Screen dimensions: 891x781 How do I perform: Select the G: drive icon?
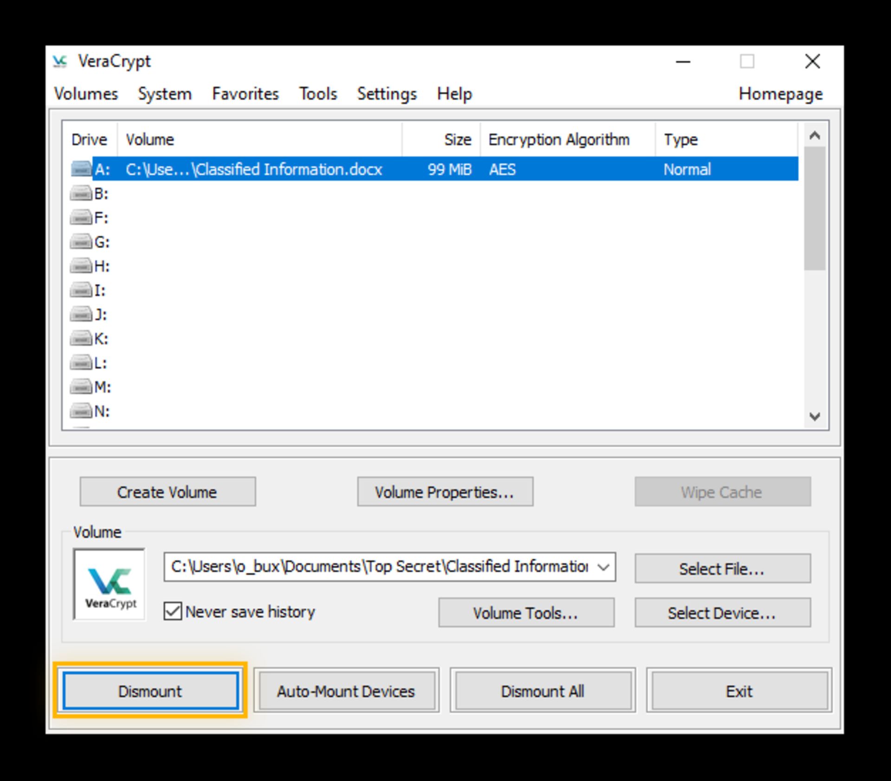pos(81,242)
